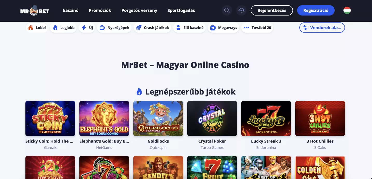Click the search magnifier icon

[x=227, y=11]
